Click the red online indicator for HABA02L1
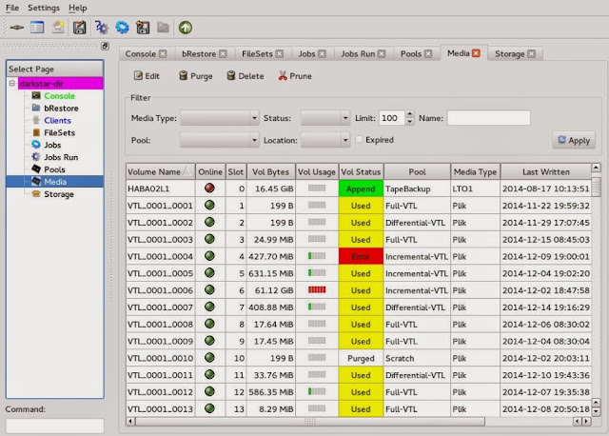Viewport: 609px width, 436px height. [209, 188]
